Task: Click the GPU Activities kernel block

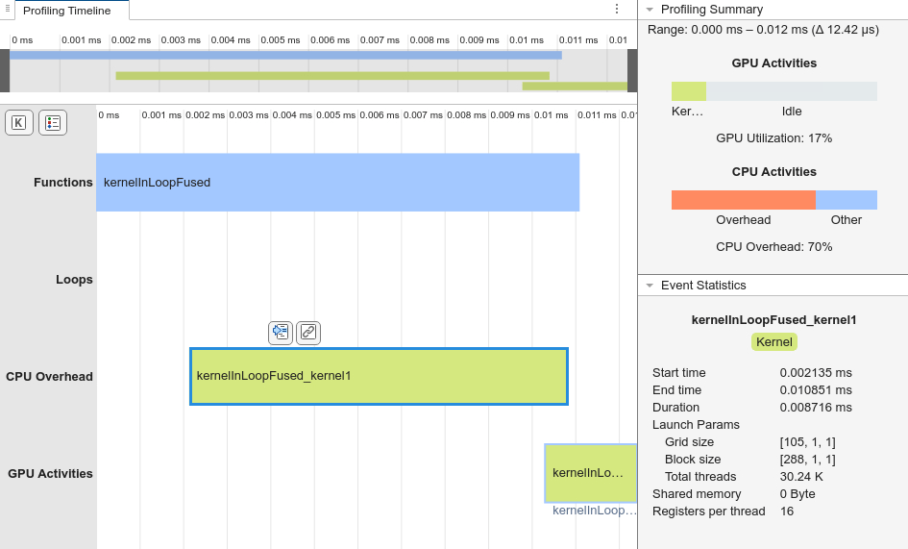Action: click(590, 473)
